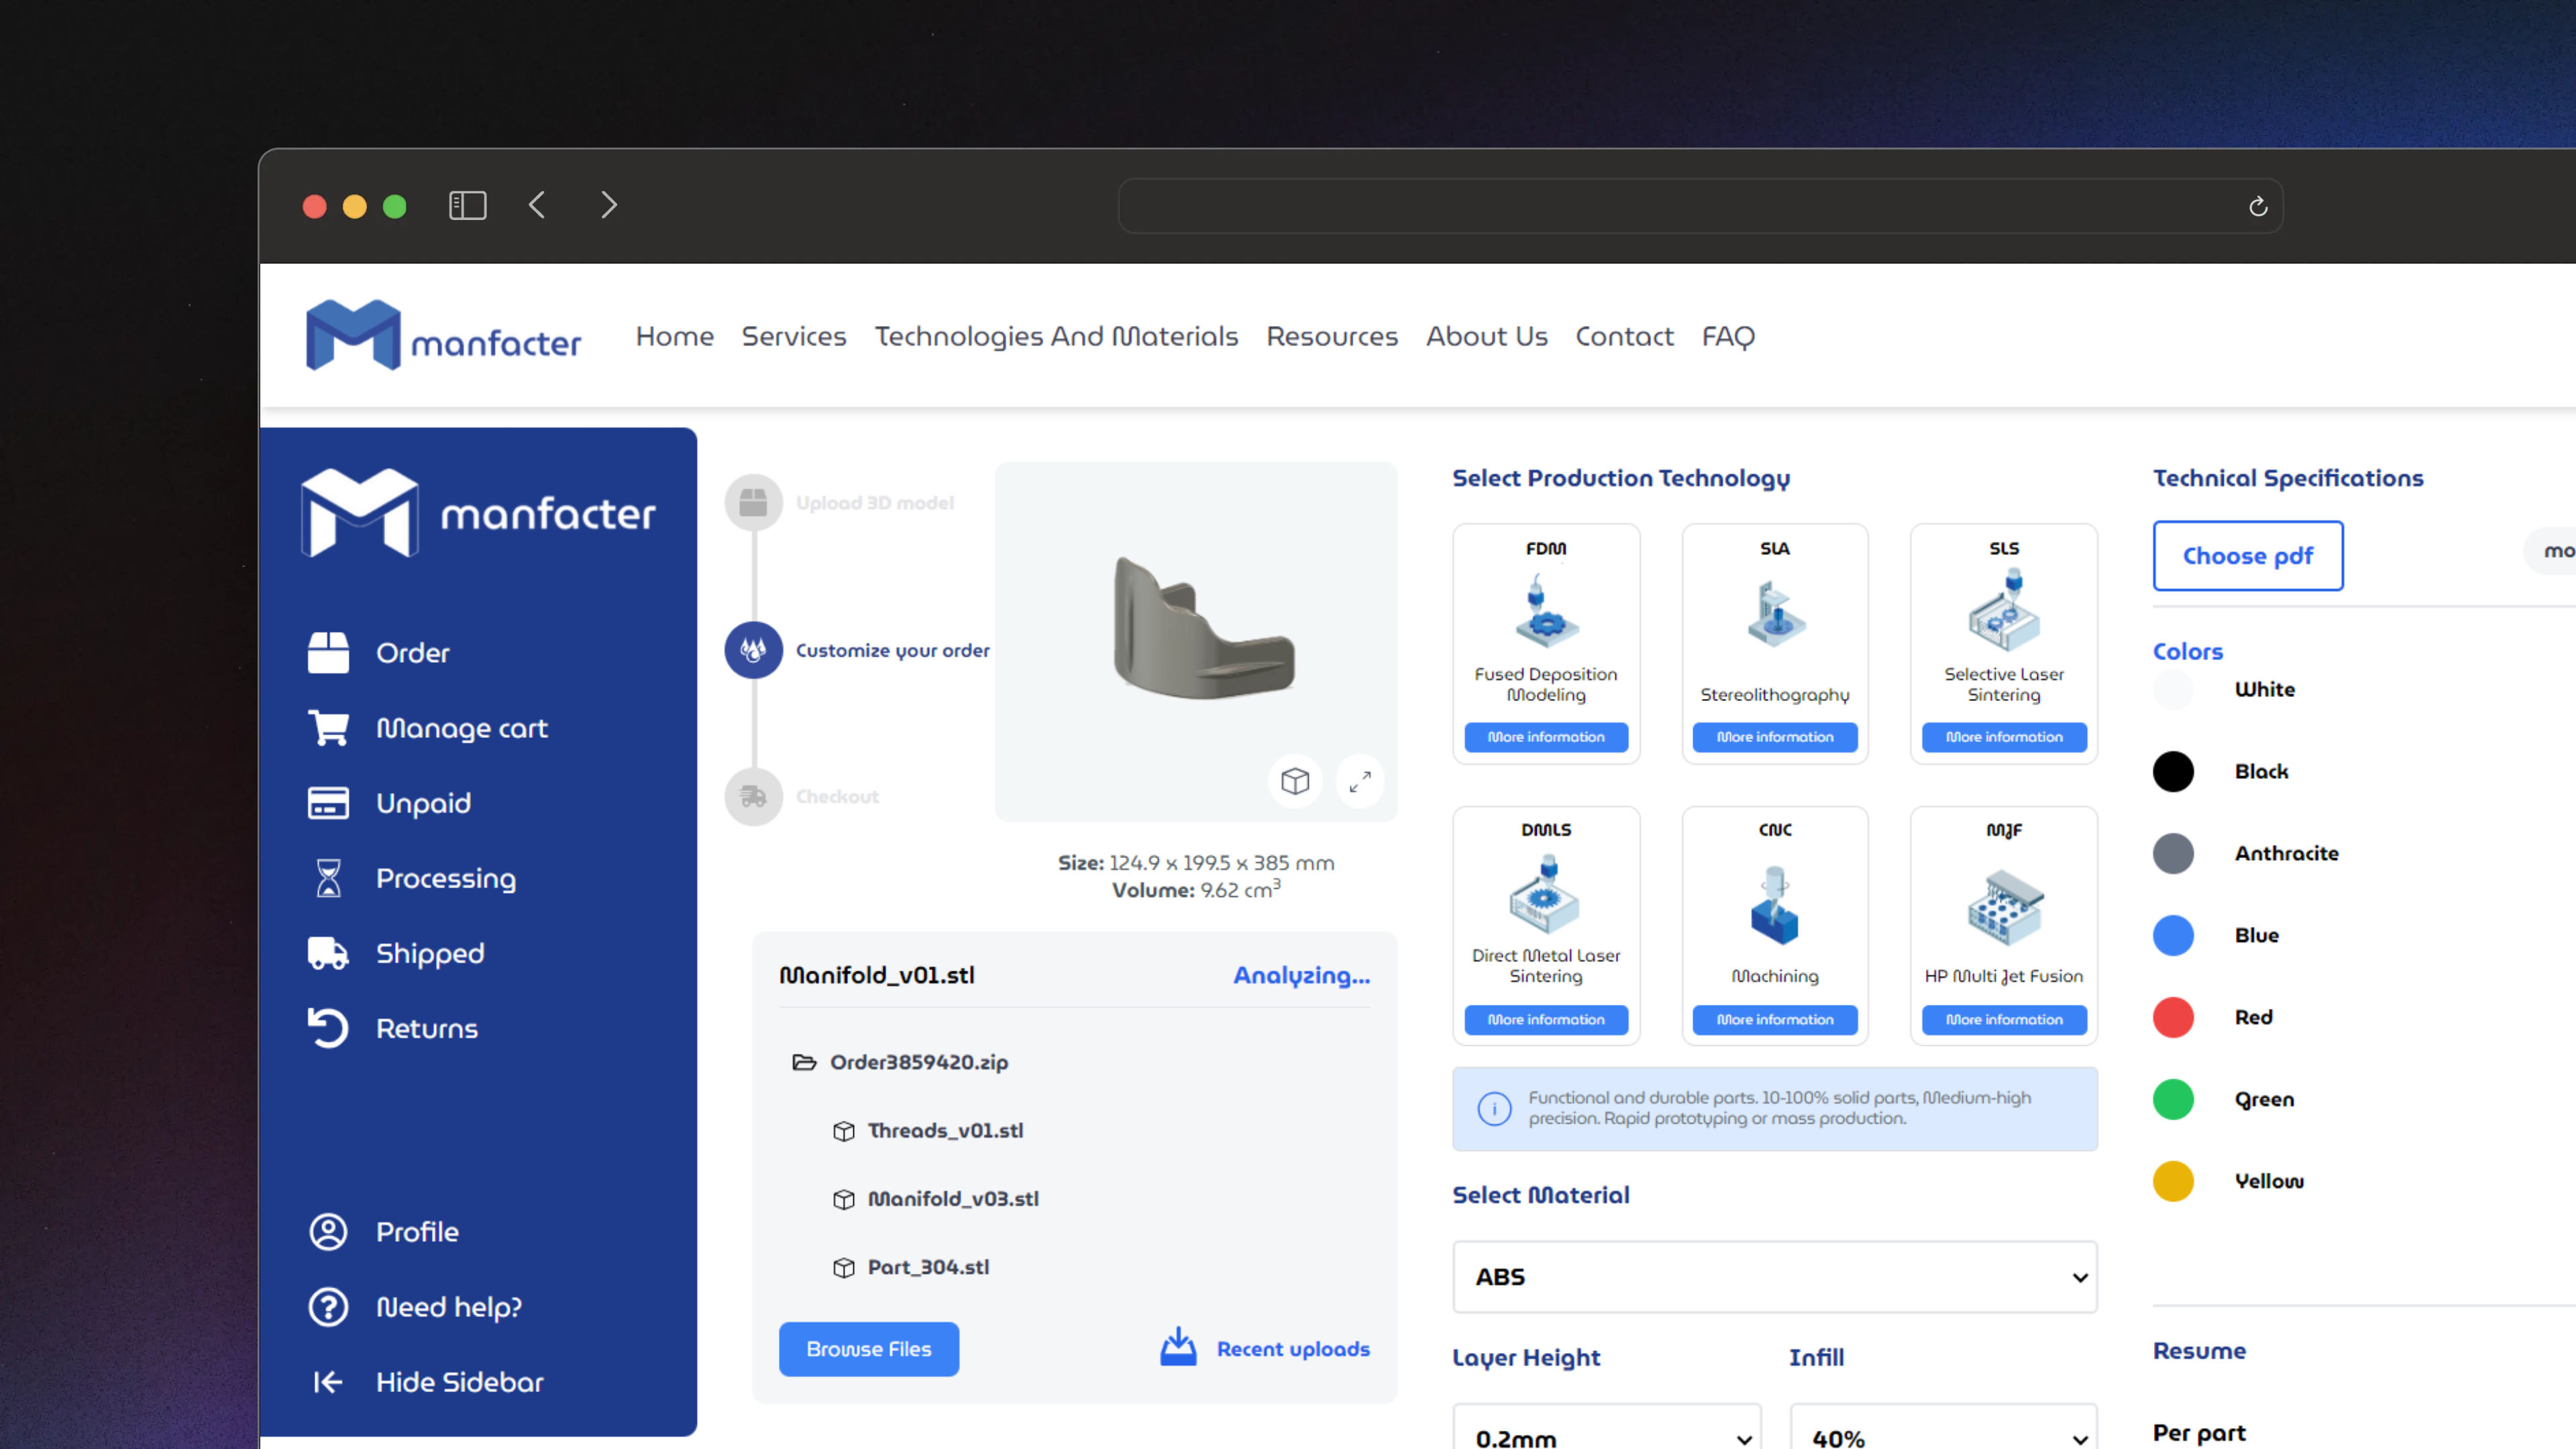Open the 40% Infill dropdown
Viewport: 2576px width, 1449px height.
click(1943, 1428)
